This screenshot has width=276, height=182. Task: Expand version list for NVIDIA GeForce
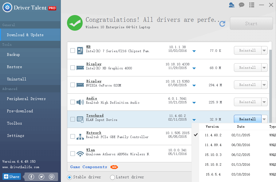click(x=194, y=86)
